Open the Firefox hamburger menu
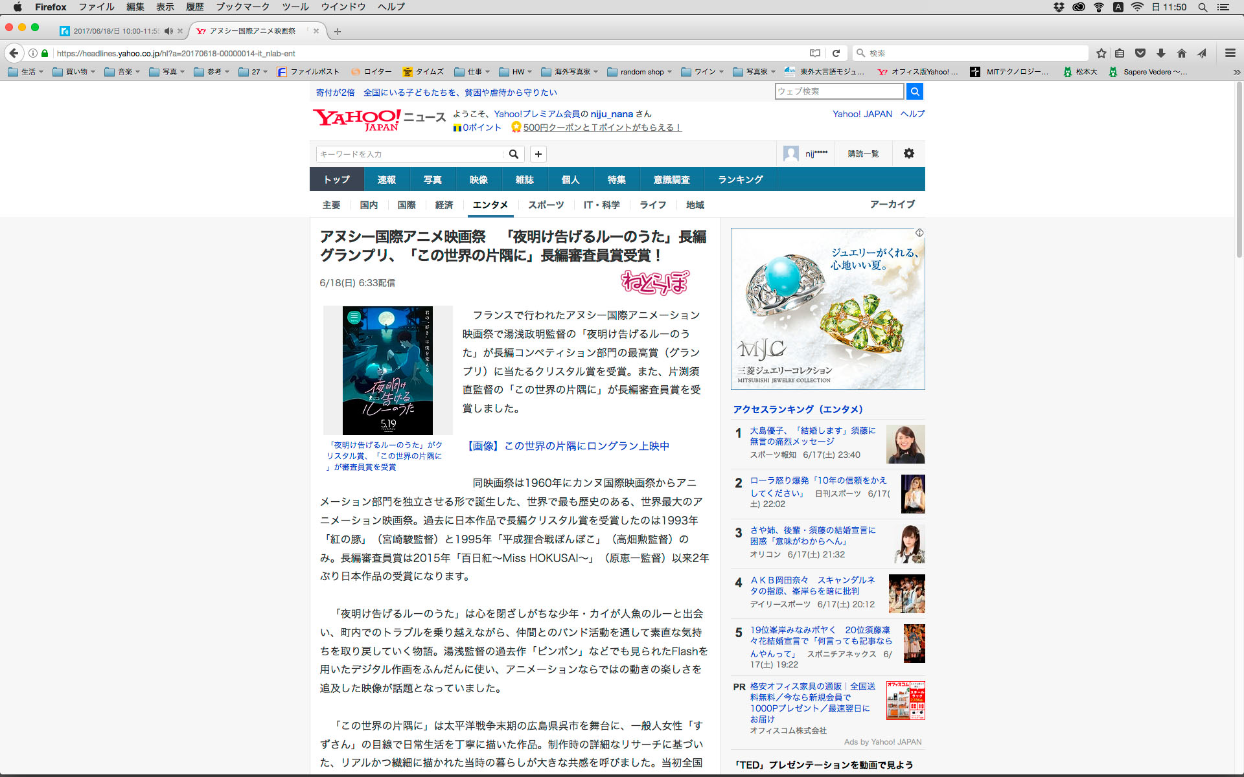The width and height of the screenshot is (1244, 777). point(1230,53)
